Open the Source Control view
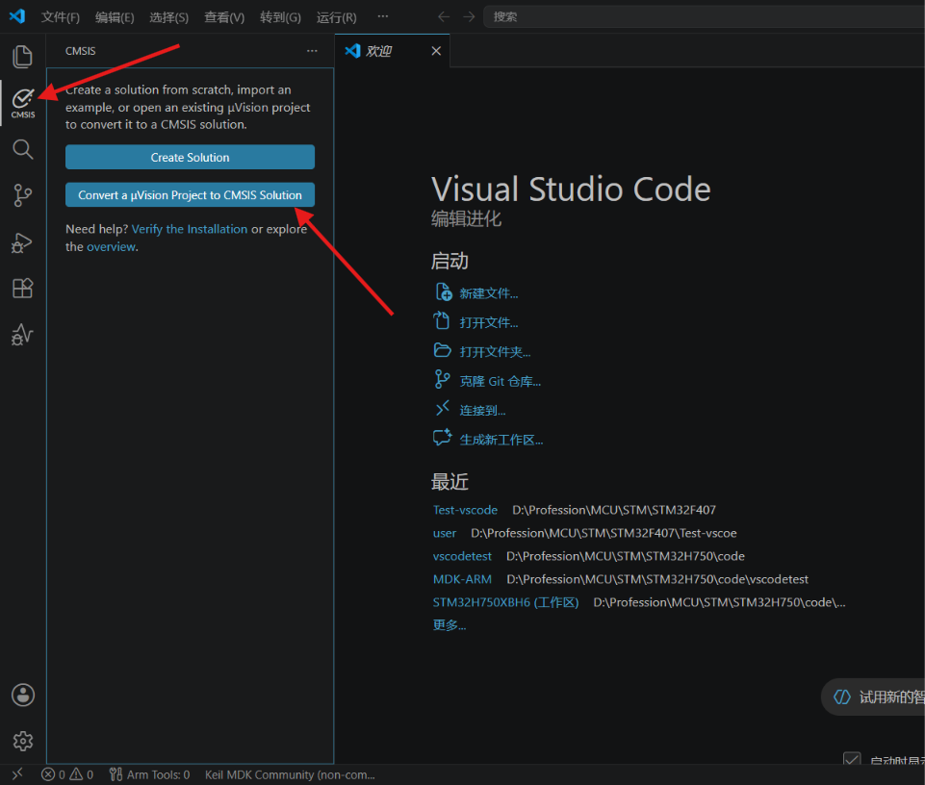The height and width of the screenshot is (785, 925). [22, 195]
